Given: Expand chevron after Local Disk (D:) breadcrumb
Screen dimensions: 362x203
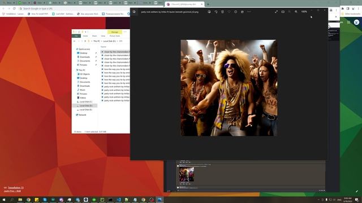Looking at the screenshot, I should click(118, 41).
